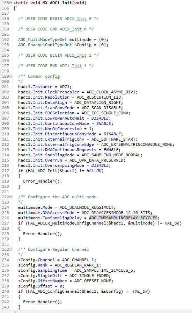Click DISABLE on the DiscontinuousConvMode line
The height and width of the screenshot is (313, 192).
tap(112, 134)
